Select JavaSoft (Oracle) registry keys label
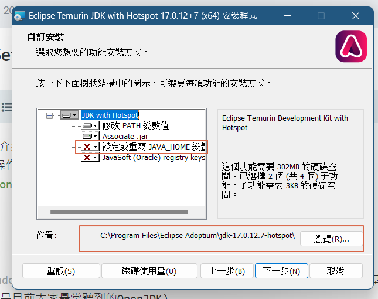378x299 pixels. 154,158
